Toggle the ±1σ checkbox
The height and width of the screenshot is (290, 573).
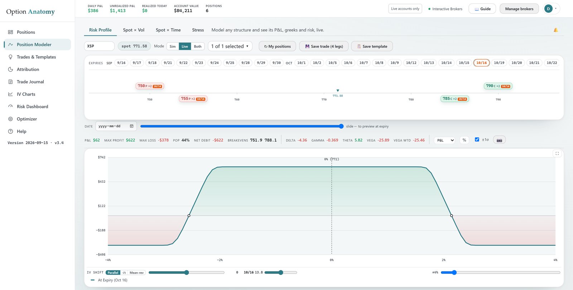point(477,139)
